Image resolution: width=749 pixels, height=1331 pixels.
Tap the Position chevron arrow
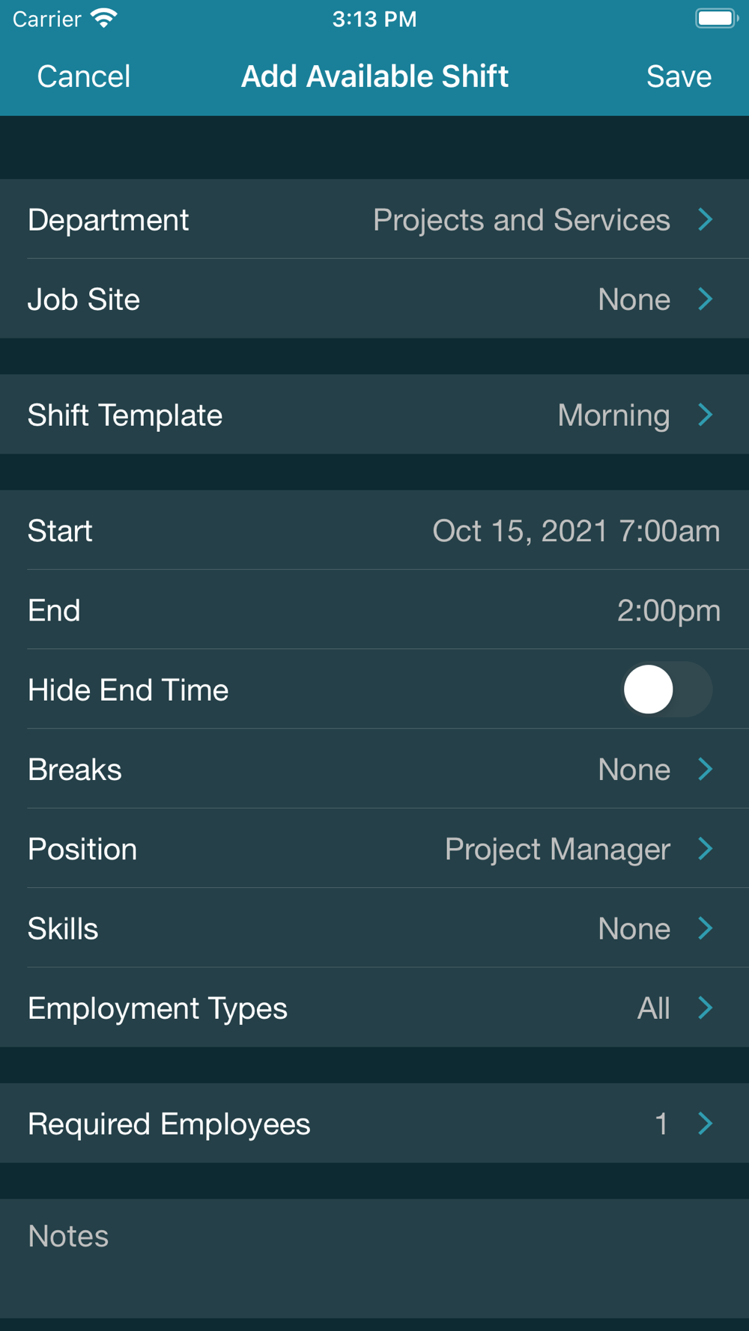click(706, 849)
